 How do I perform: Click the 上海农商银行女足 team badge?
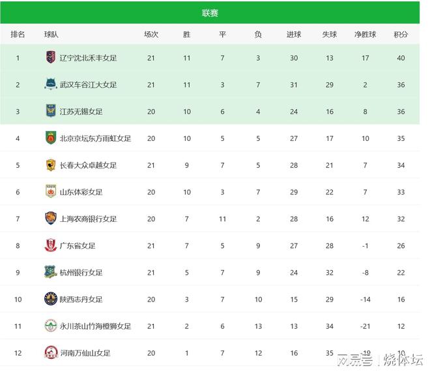[x=51, y=219]
